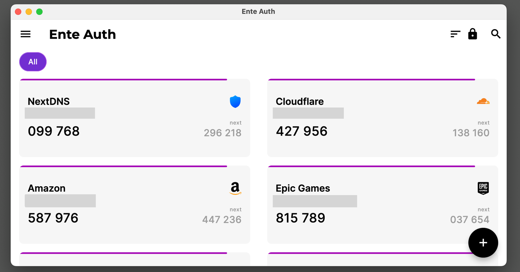The width and height of the screenshot is (520, 272).
Task: Click the next label on Epic Games card
Action: [484, 209]
